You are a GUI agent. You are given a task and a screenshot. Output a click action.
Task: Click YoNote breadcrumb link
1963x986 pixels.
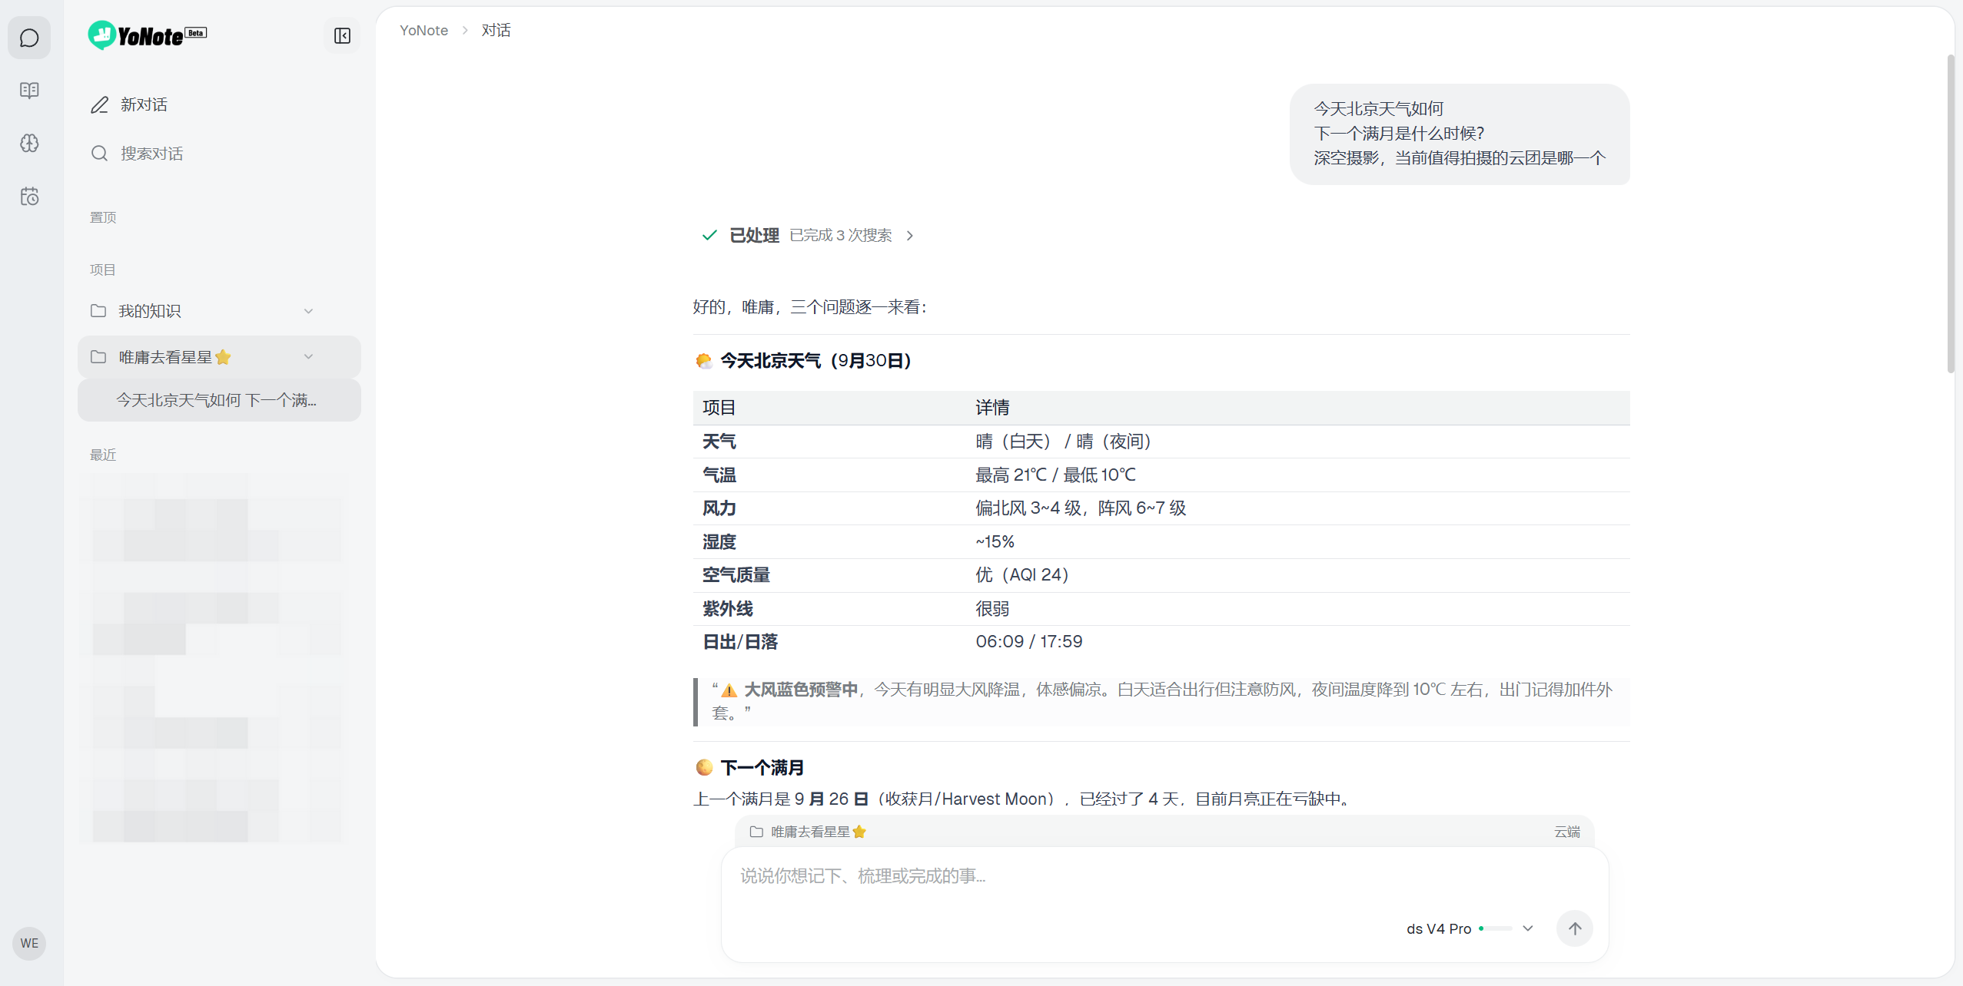(x=423, y=30)
